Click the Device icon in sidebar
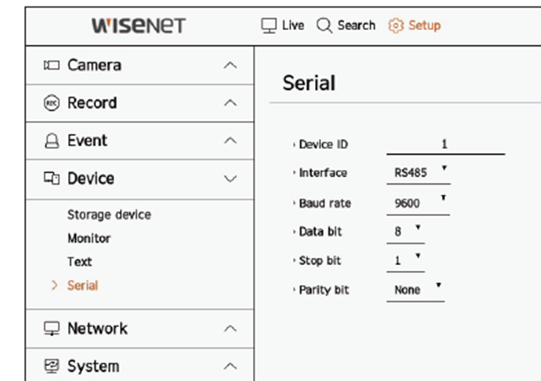Screen dimensions: 541x381 point(51,178)
